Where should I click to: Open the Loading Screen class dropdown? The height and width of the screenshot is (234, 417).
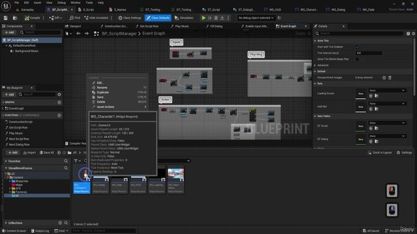[x=387, y=90]
